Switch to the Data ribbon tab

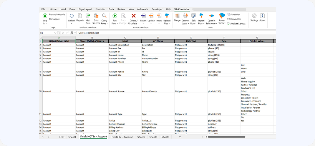pyautogui.click(x=111, y=9)
